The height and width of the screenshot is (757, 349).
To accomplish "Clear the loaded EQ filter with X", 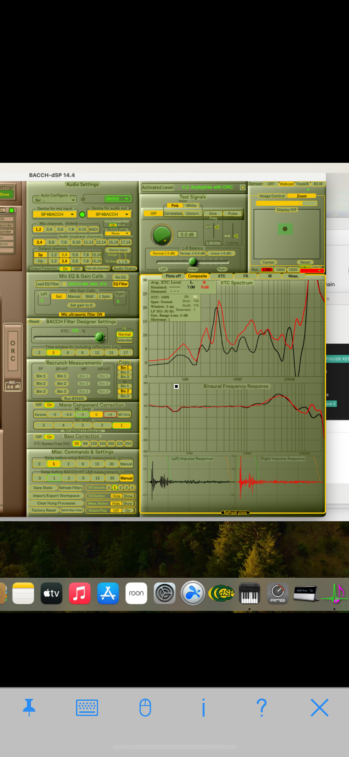I will coord(64,284).
